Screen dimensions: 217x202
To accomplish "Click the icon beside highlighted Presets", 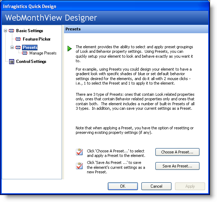I will pyautogui.click(x=18, y=47).
